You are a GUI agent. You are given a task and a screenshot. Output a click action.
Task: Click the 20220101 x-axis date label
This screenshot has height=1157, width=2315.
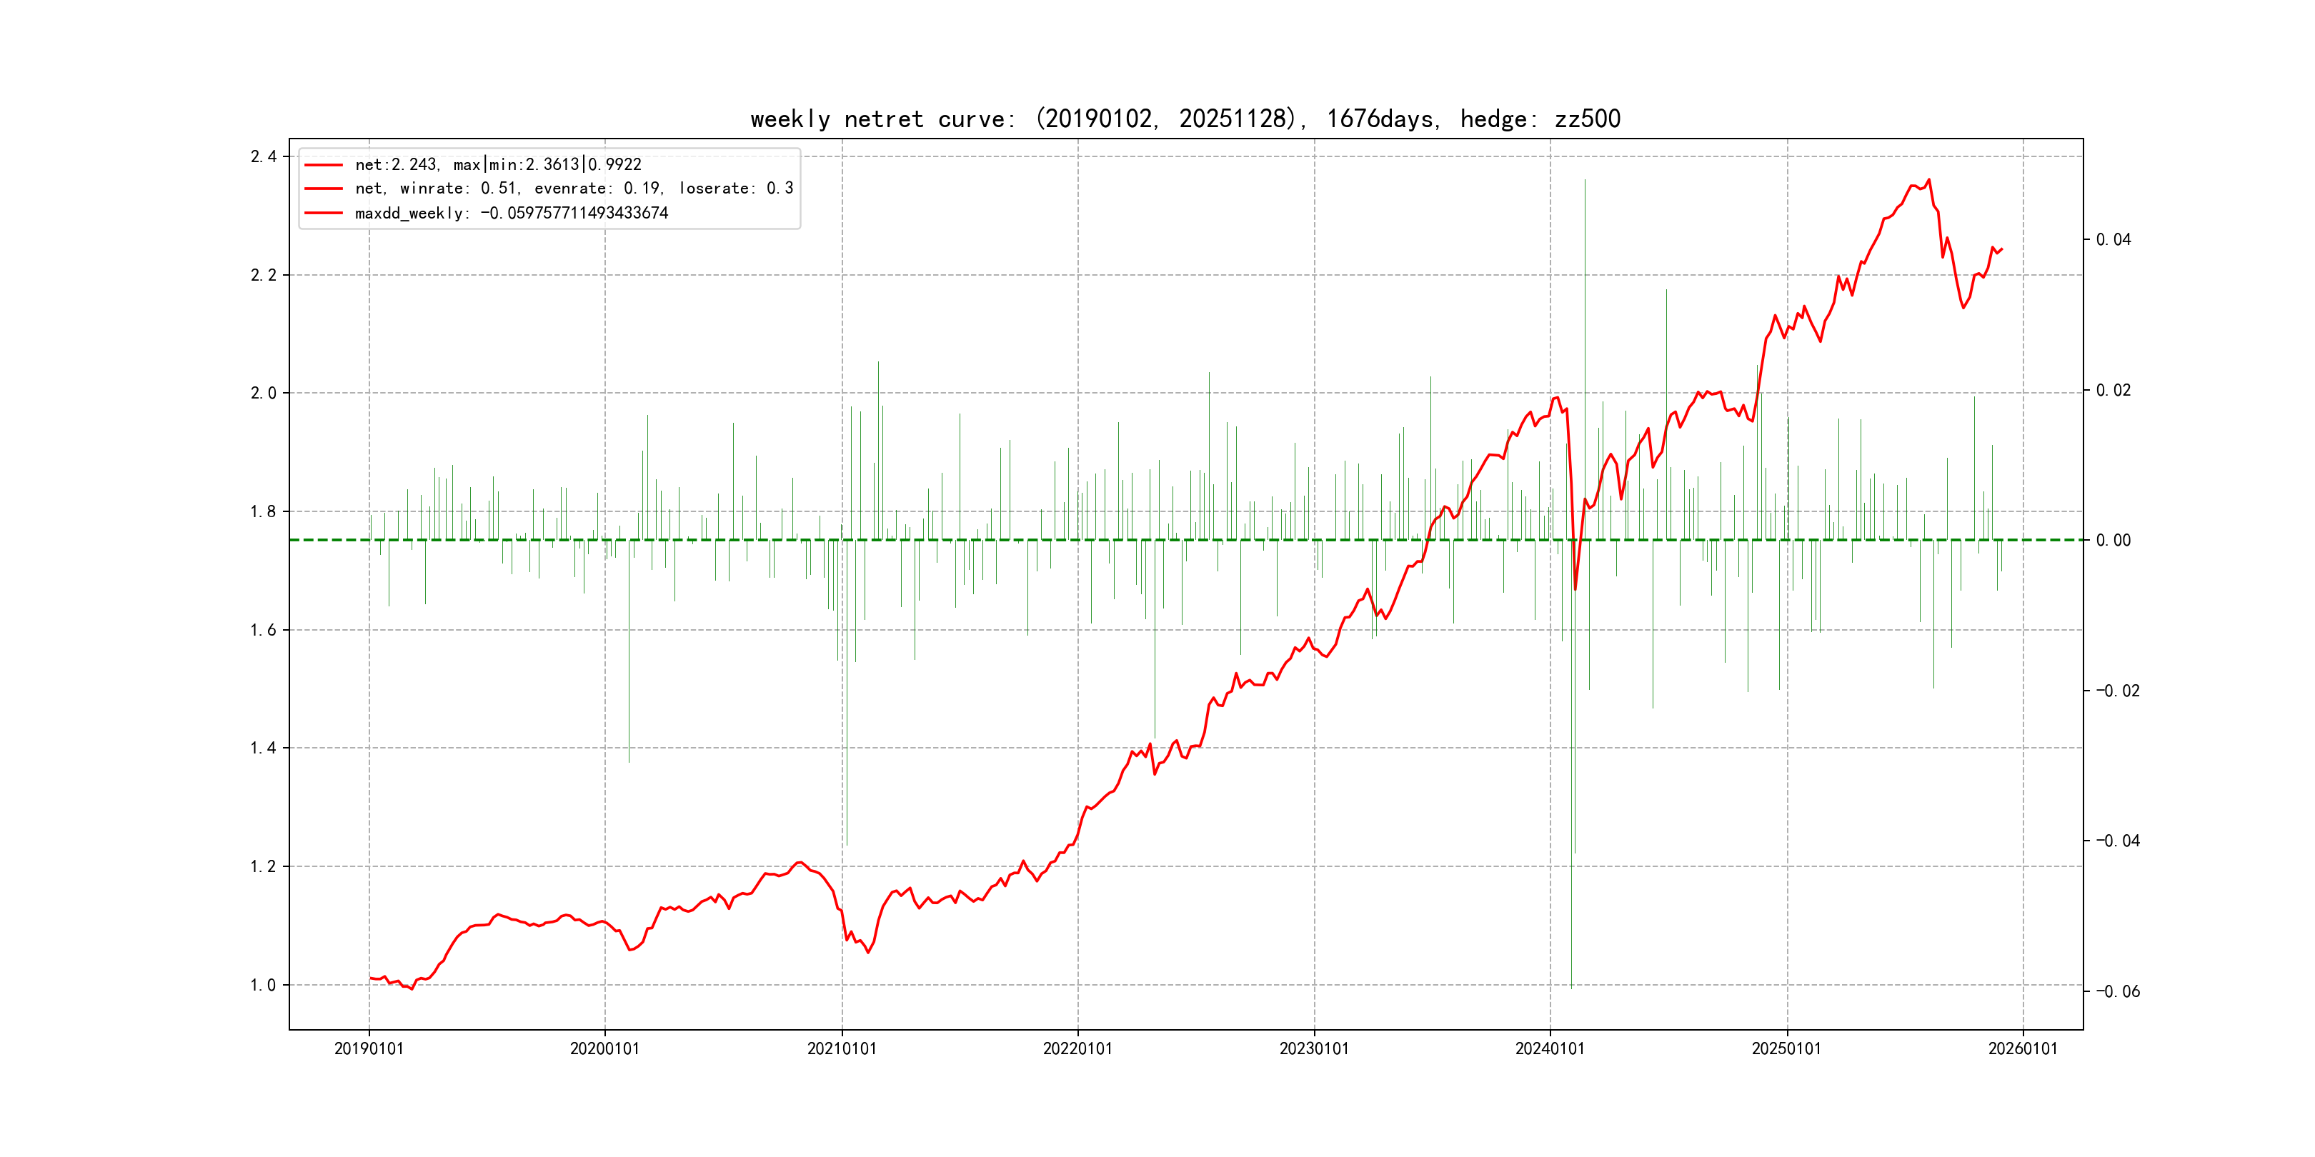[x=1077, y=1048]
